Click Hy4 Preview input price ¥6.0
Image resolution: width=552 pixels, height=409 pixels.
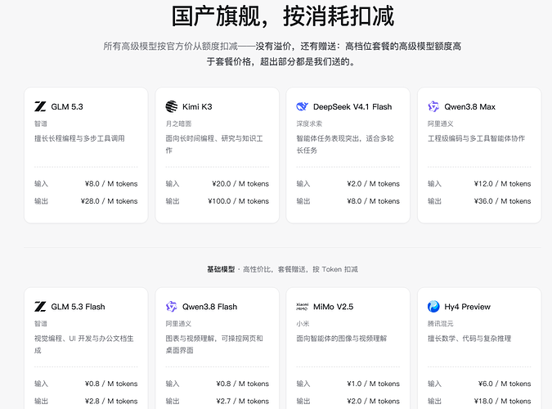(505, 384)
